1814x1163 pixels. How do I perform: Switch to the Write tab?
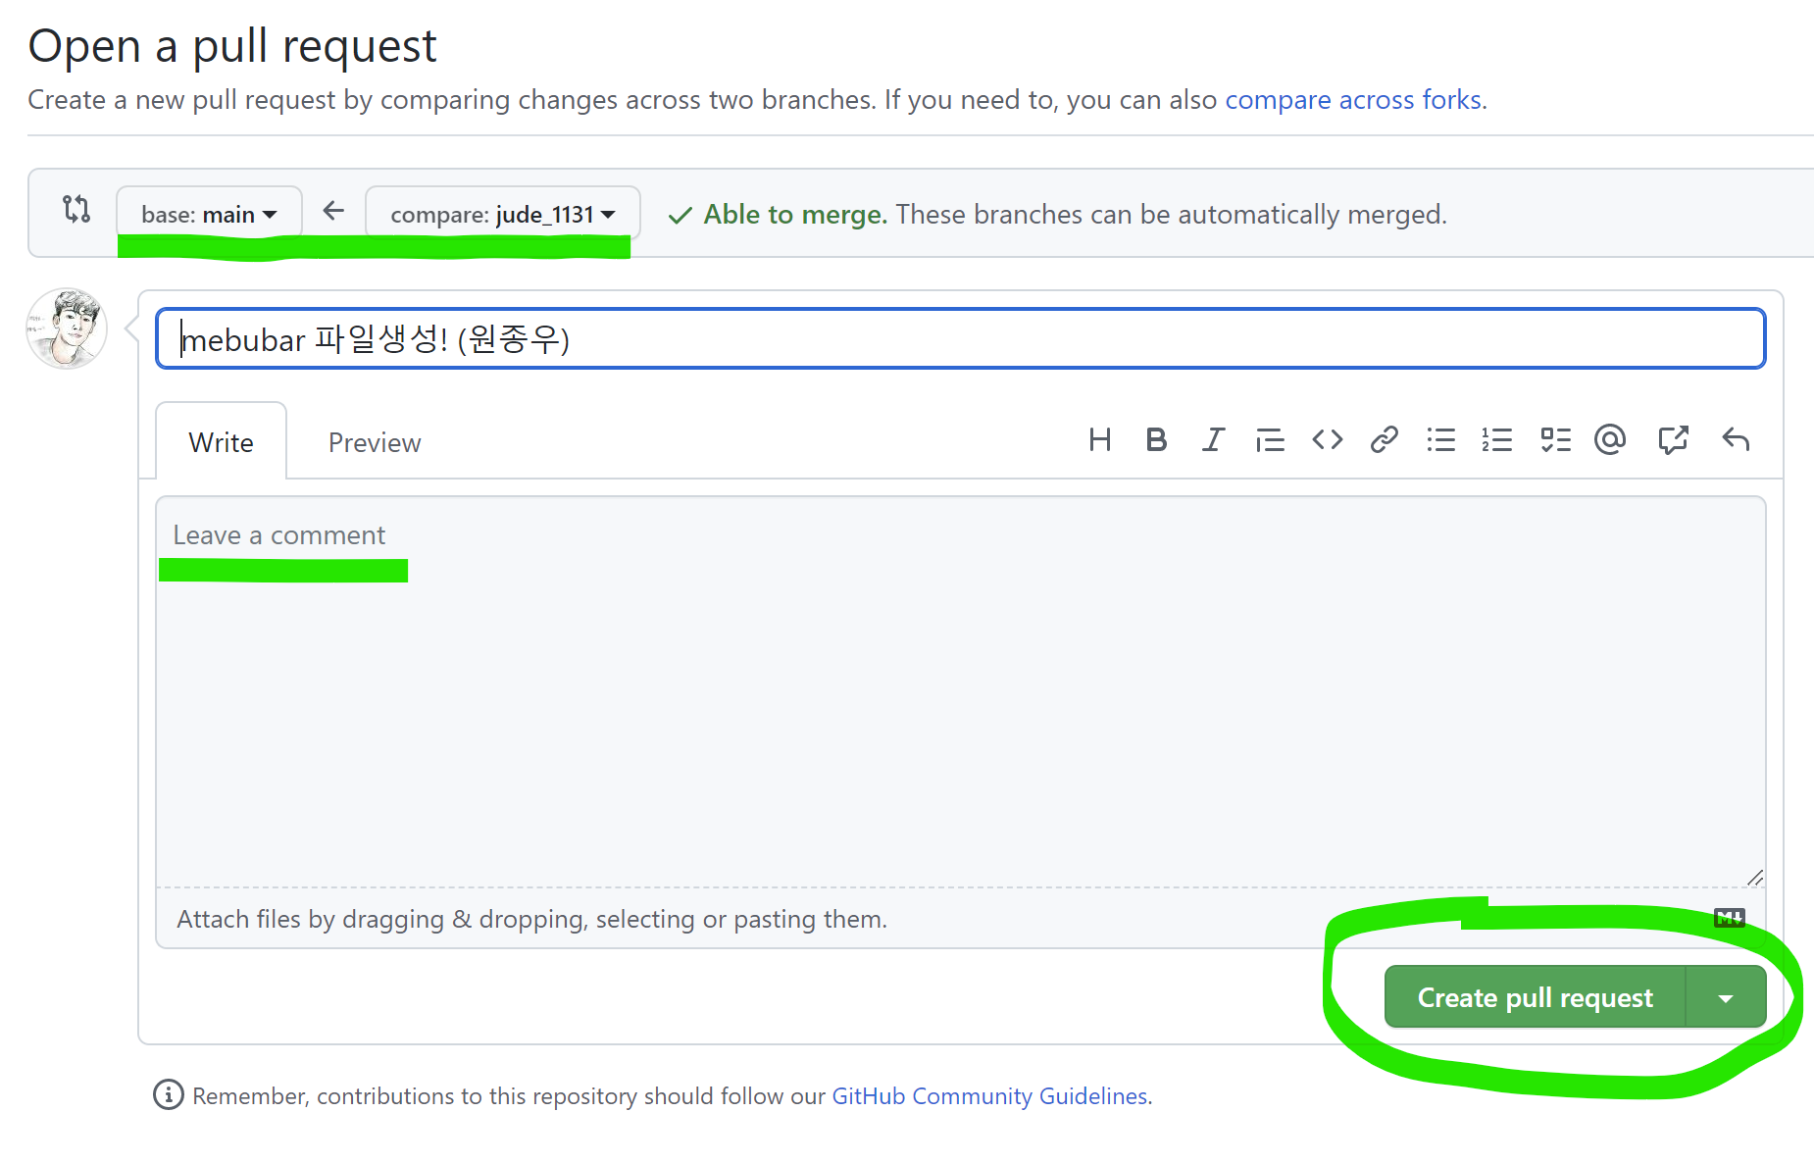[x=222, y=442]
